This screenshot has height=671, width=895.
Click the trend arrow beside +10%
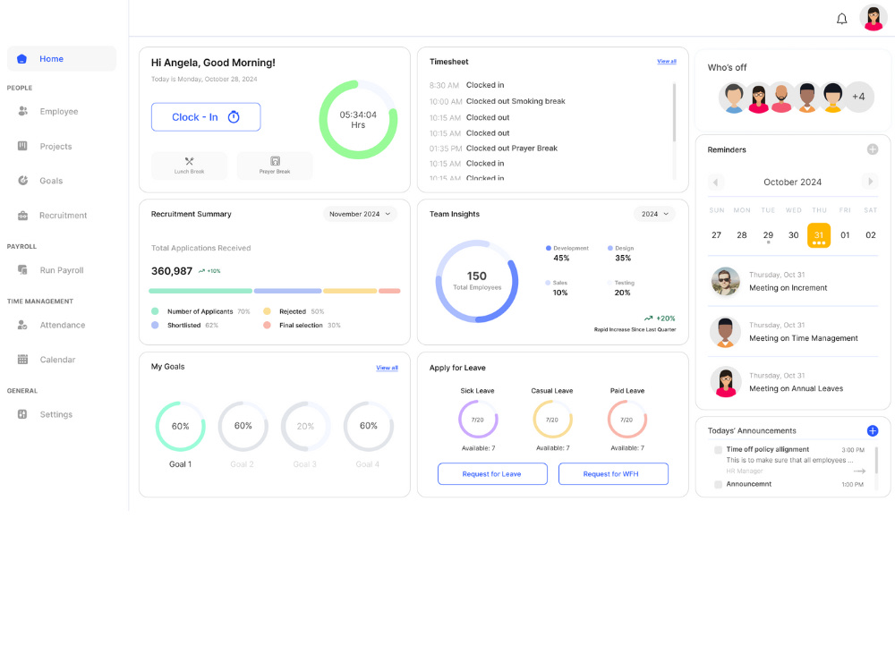[201, 271]
